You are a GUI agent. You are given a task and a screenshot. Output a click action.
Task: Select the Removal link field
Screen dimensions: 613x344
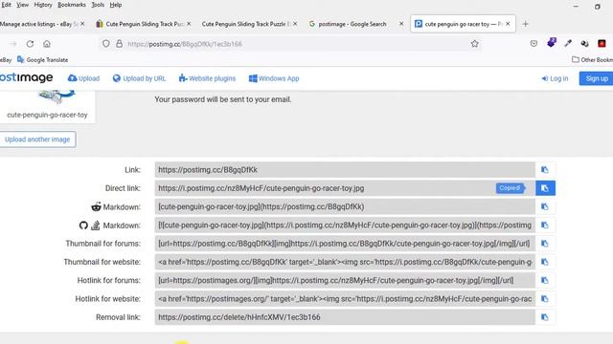point(345,317)
